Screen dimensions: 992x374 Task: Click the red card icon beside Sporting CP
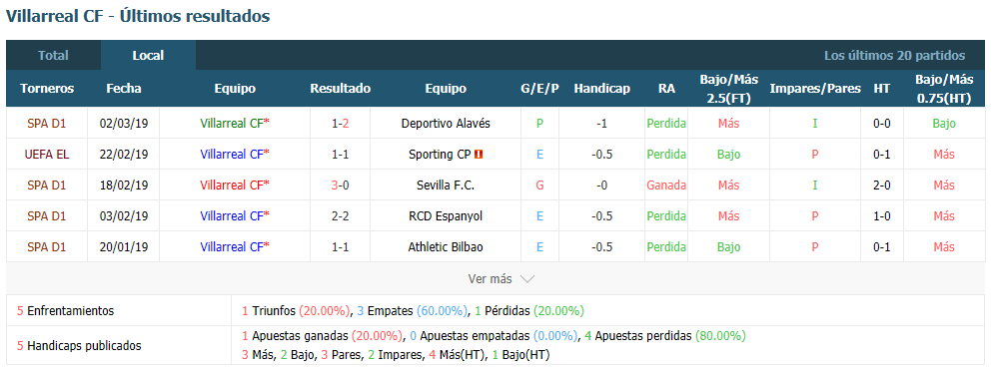point(479,155)
